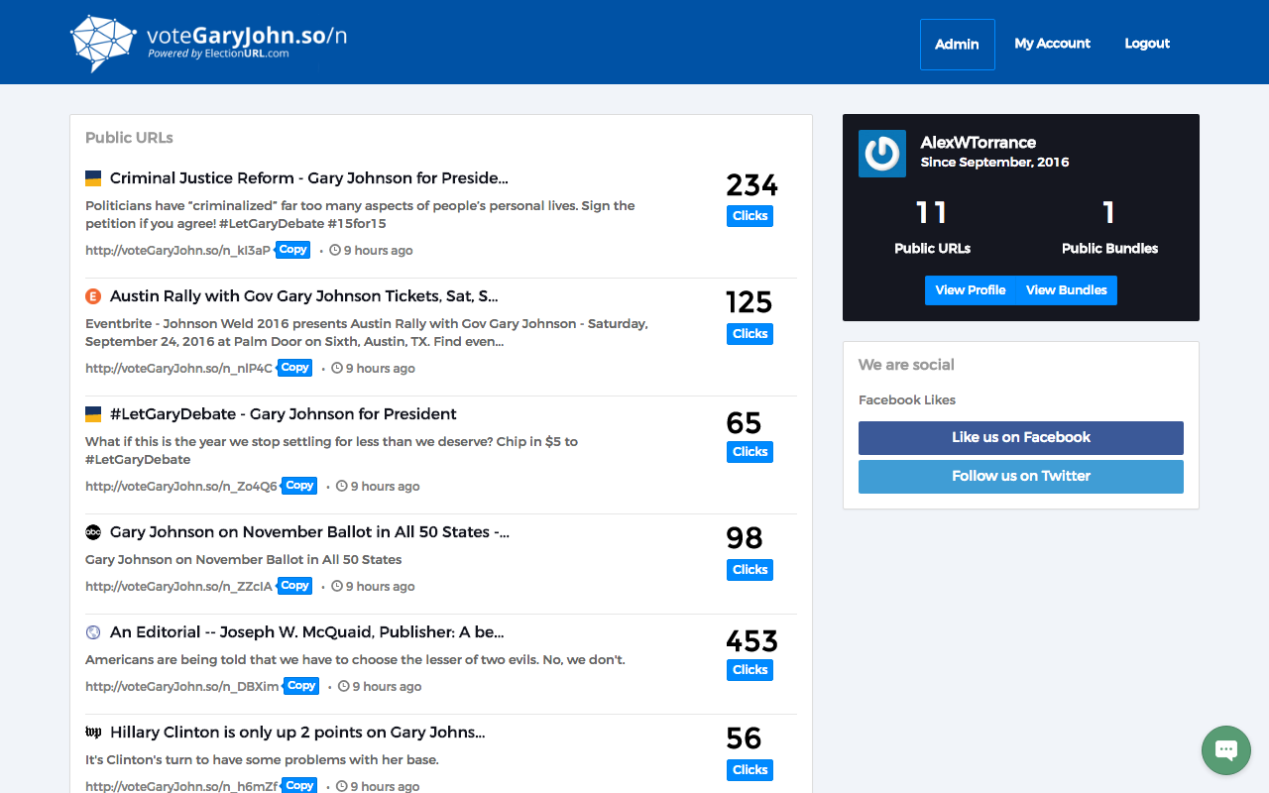View clicks for the 65-click URL

tap(750, 452)
